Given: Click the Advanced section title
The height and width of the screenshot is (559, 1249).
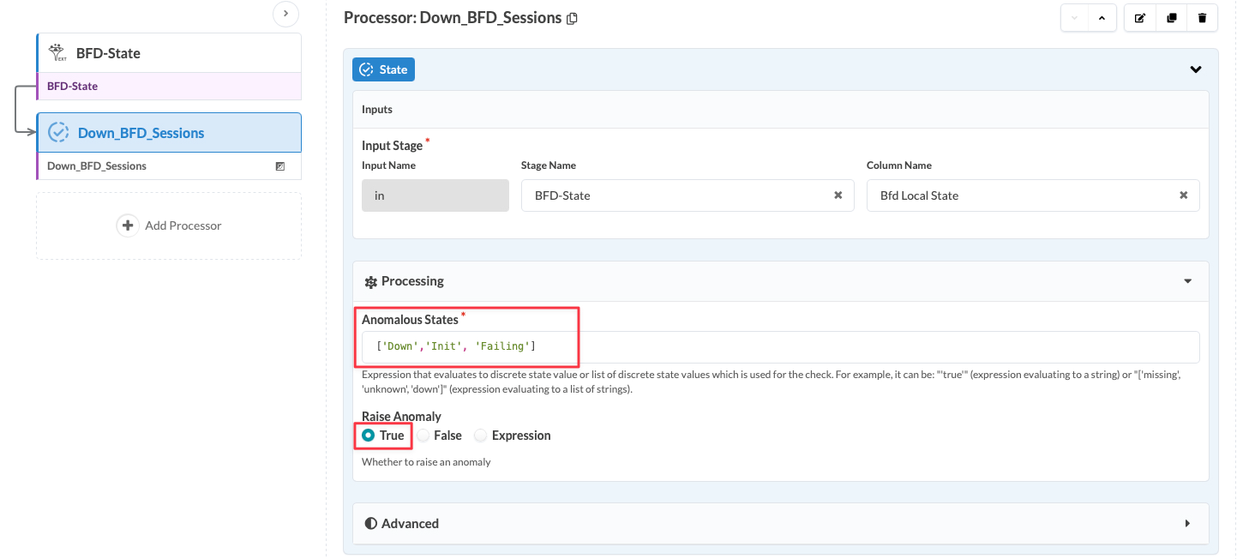Looking at the screenshot, I should pyautogui.click(x=410, y=524).
